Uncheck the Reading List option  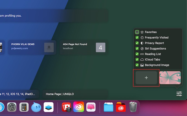coord(137,54)
